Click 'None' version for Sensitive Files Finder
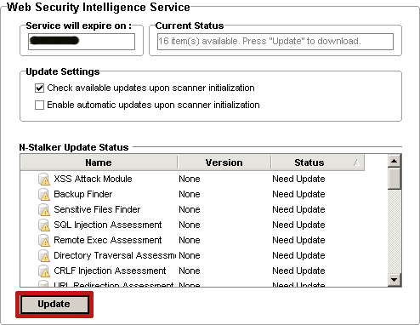 (190, 209)
